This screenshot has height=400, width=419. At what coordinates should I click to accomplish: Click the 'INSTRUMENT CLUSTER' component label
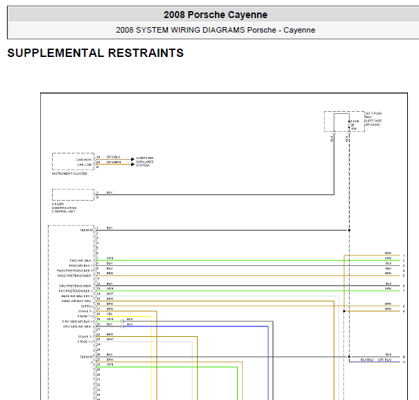(x=69, y=174)
